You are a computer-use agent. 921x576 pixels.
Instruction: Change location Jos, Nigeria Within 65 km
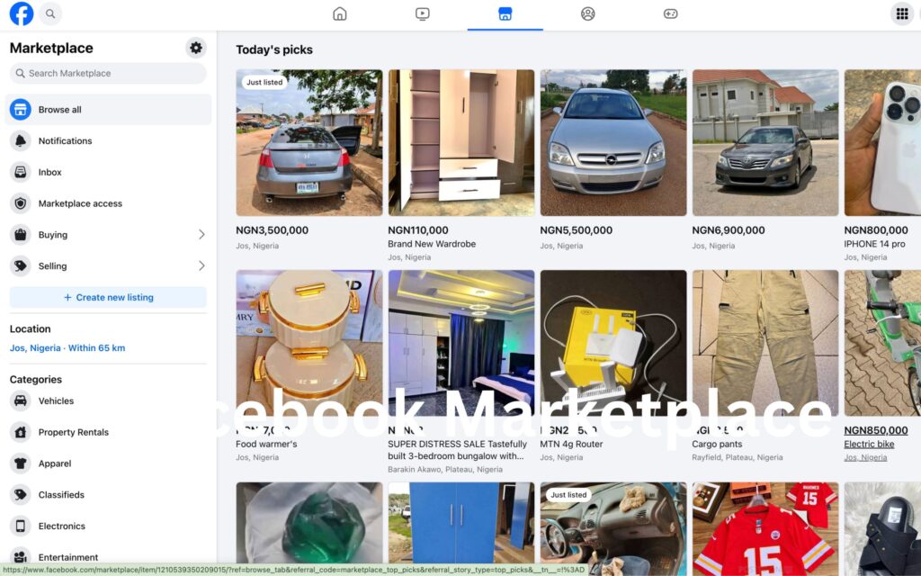tap(67, 348)
